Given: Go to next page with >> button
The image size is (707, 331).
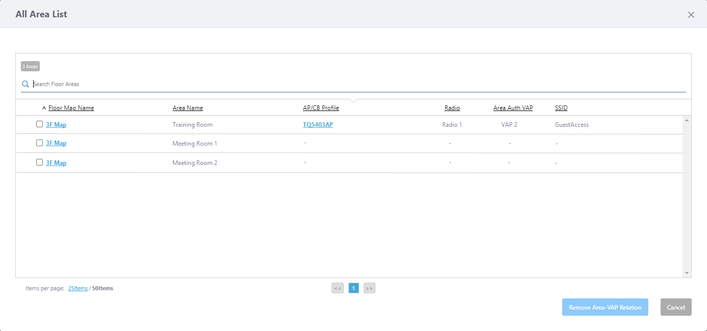Looking at the screenshot, I should pyautogui.click(x=369, y=288).
